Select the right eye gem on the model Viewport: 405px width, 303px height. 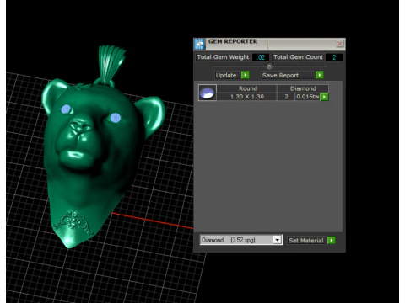click(x=116, y=118)
